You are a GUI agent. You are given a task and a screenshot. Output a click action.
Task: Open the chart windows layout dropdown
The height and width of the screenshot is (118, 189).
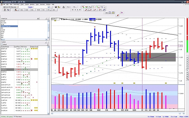click(x=103, y=7)
